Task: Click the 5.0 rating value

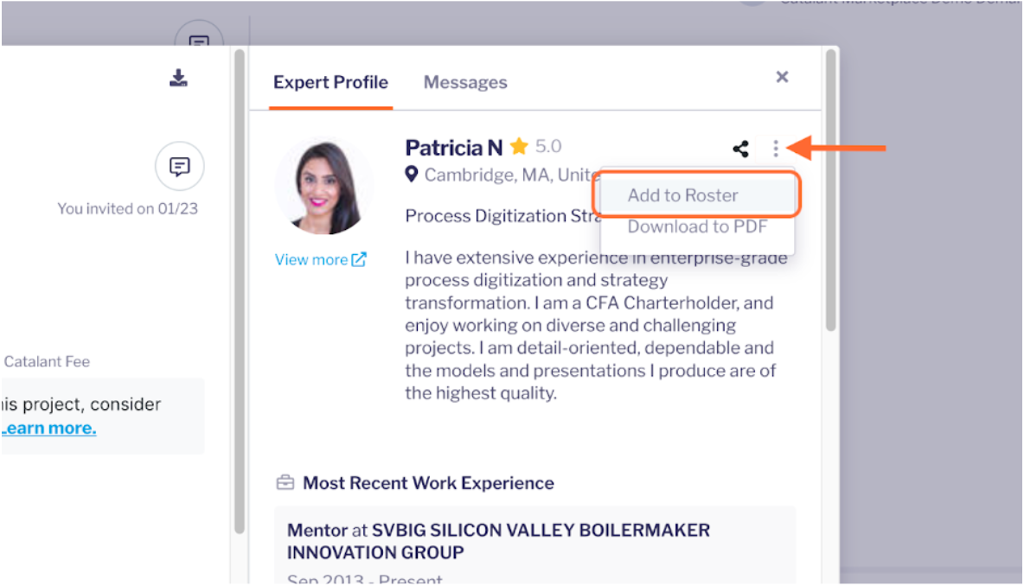Action: (548, 146)
